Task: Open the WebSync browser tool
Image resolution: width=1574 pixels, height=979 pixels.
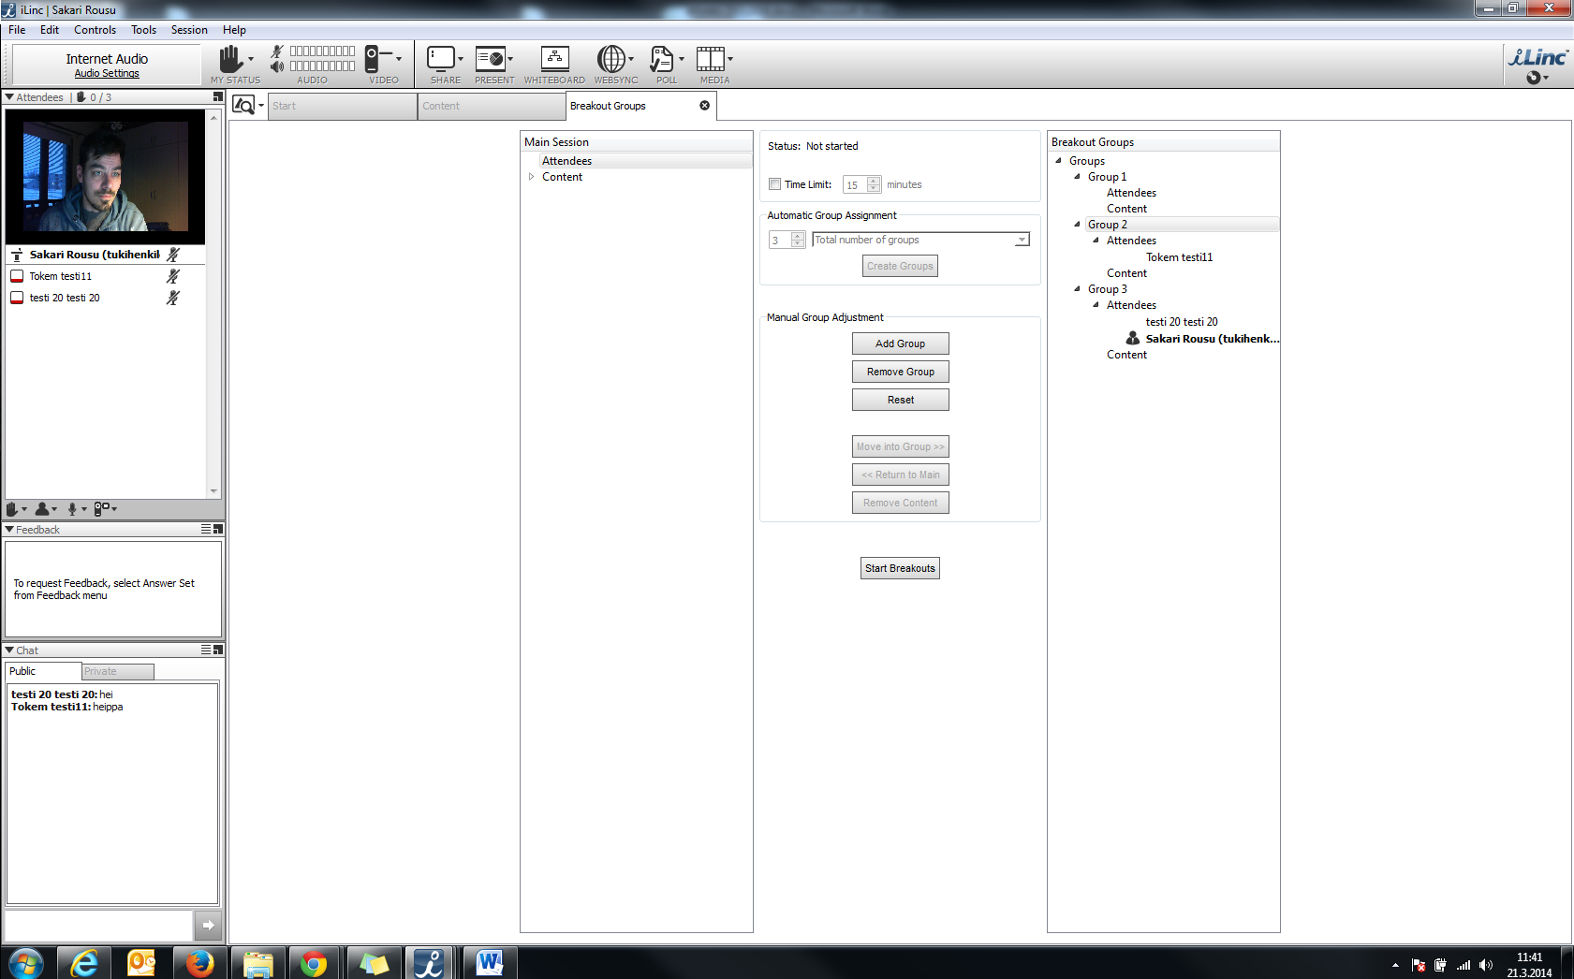Action: 610,59
